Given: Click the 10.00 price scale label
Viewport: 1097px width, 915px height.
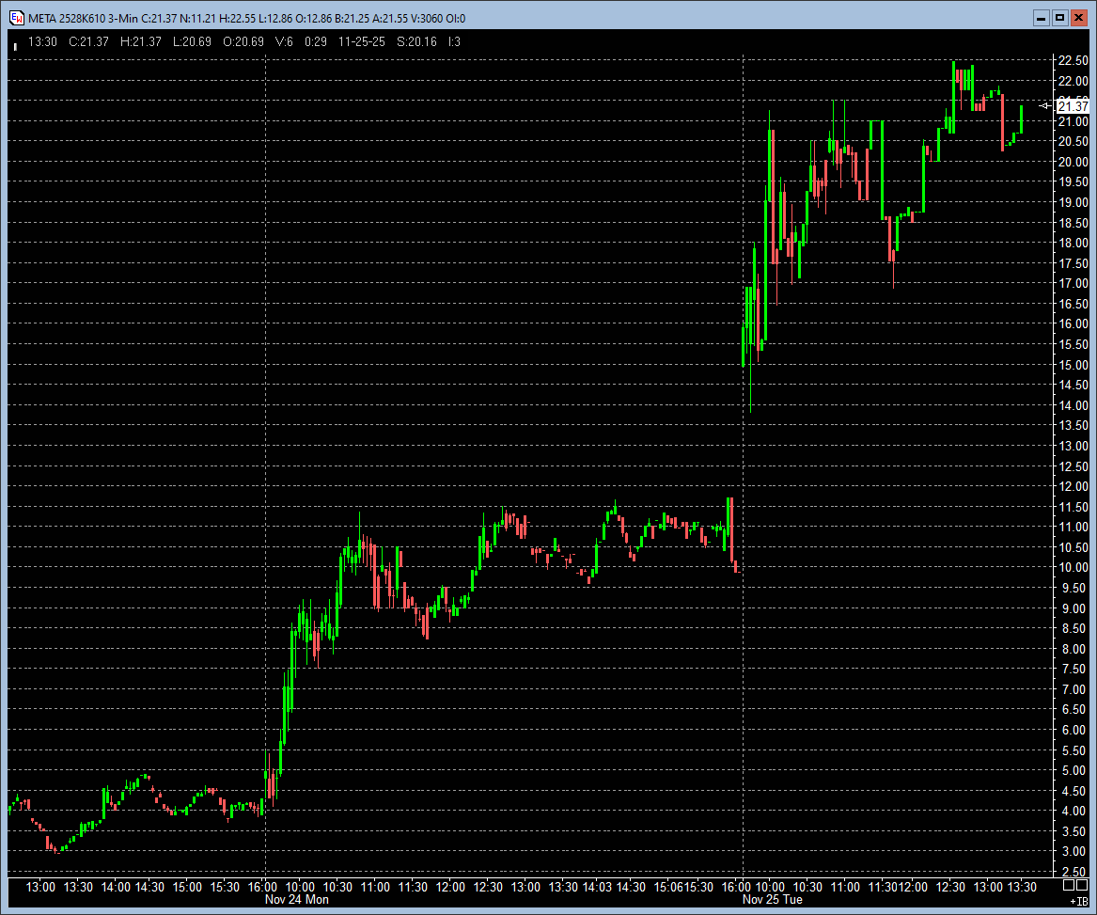Looking at the screenshot, I should tap(1073, 567).
